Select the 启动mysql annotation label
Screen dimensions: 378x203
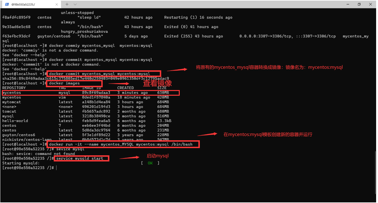click(x=157, y=156)
